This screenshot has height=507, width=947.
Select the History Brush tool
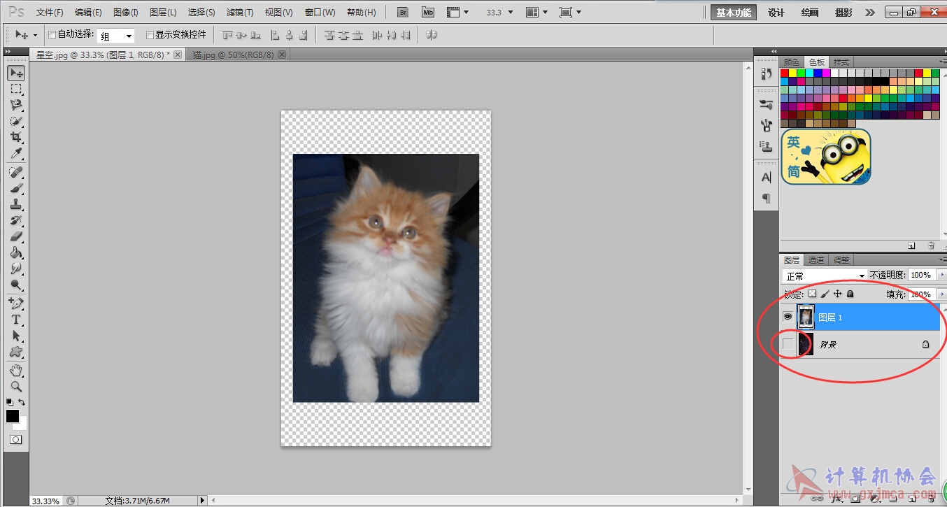16,220
